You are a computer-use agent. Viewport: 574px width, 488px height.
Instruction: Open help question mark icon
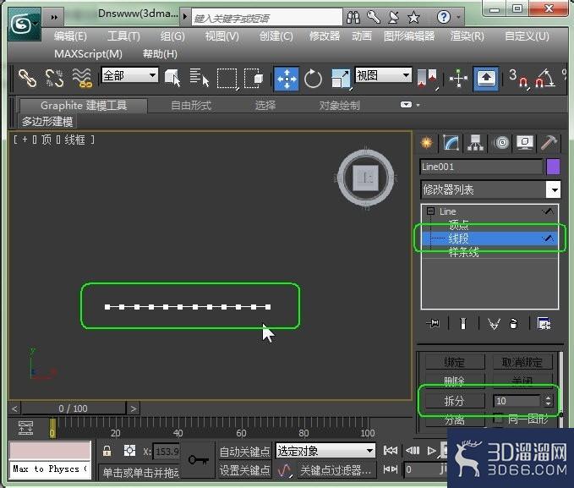(444, 17)
